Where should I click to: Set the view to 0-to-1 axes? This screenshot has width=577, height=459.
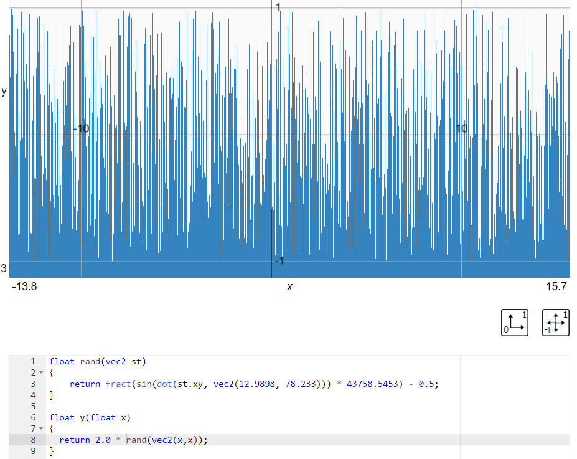pyautogui.click(x=514, y=323)
